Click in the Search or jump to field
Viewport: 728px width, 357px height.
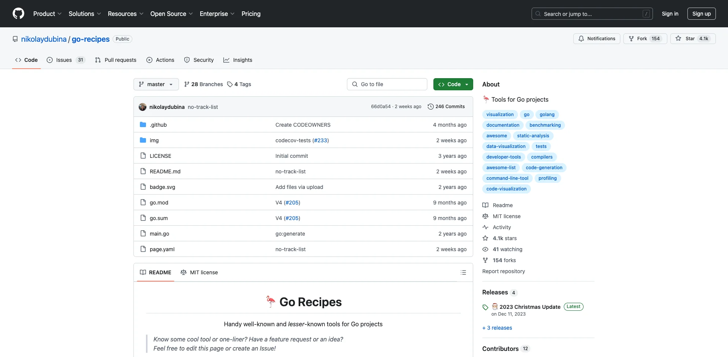pyautogui.click(x=592, y=14)
